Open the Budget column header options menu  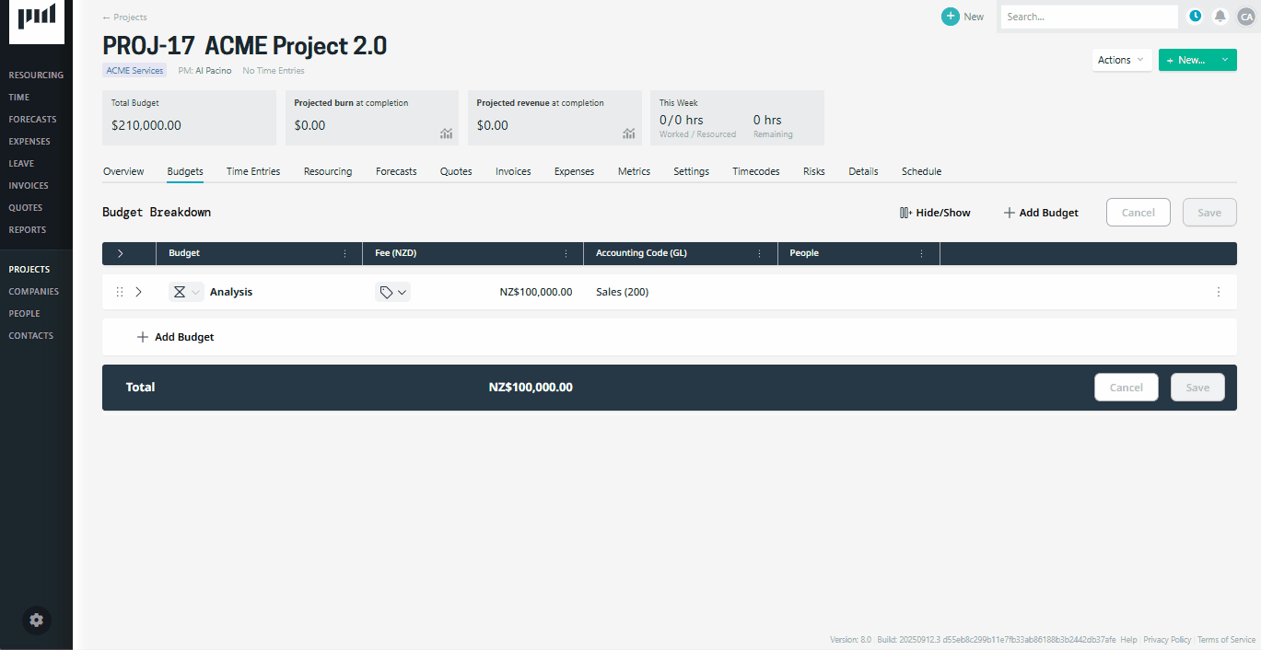pos(346,252)
